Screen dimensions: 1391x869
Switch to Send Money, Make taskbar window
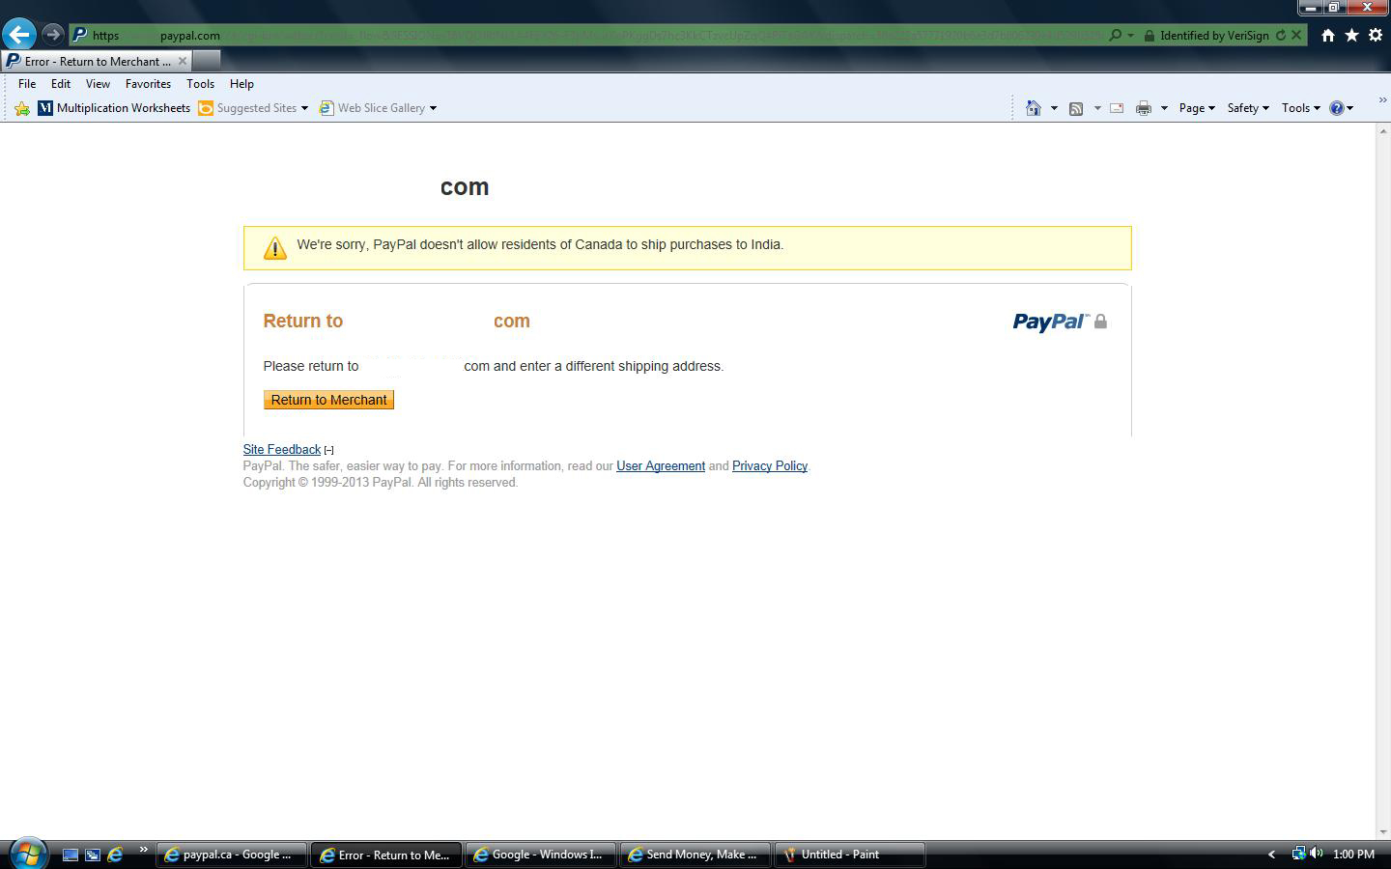click(695, 855)
